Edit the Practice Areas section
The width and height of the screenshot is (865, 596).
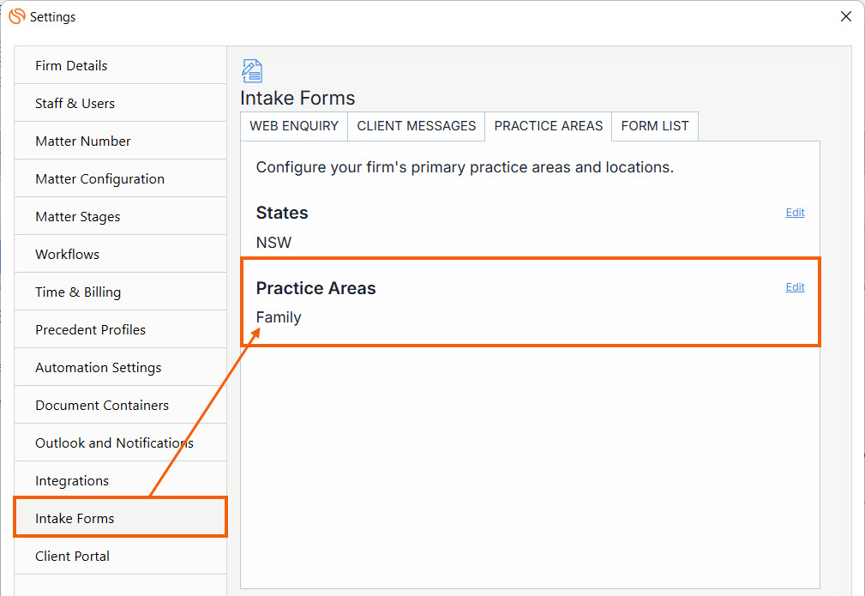[x=795, y=287]
